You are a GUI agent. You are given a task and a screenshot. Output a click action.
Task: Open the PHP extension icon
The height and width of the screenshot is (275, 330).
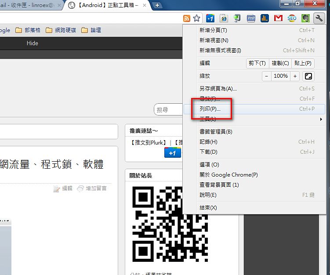click(x=251, y=18)
